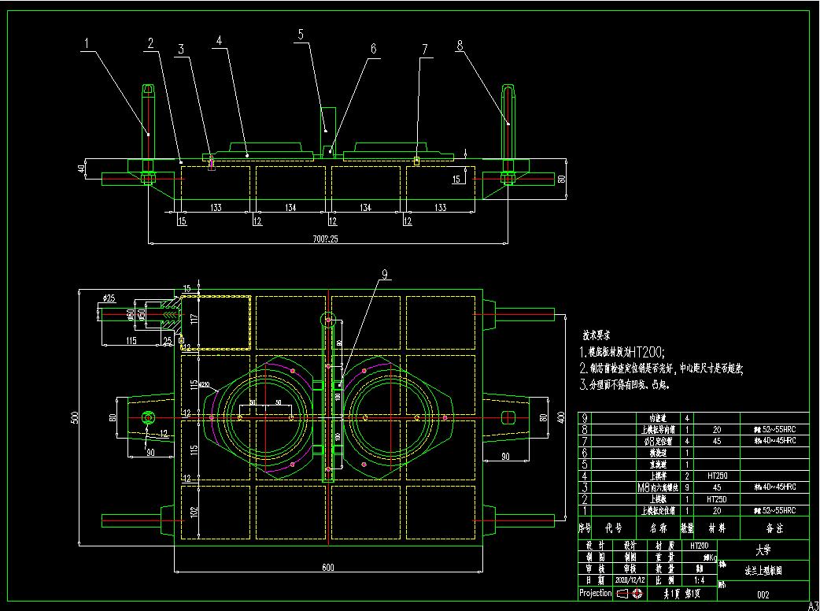Click the '80' dimension right of front view

coord(562,179)
